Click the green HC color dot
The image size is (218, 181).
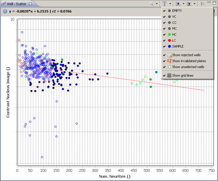click(x=169, y=34)
